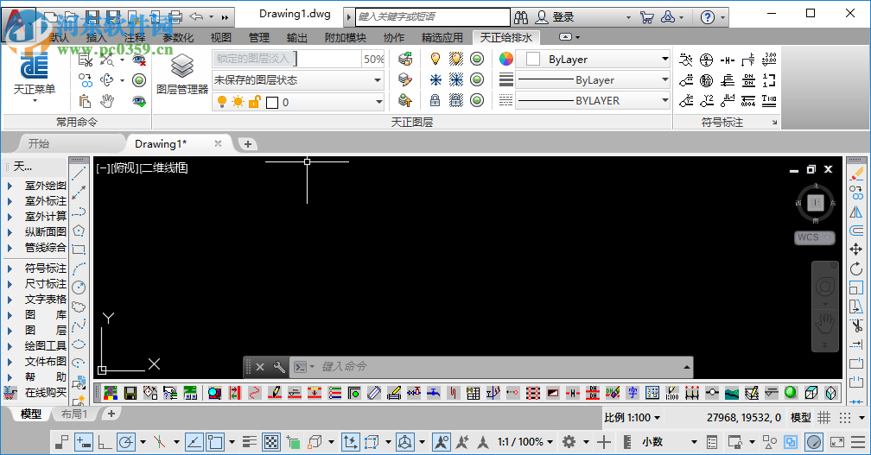This screenshot has width=871, height=455.
Task: Open the ByLayer color dropdown
Action: pyautogui.click(x=594, y=59)
